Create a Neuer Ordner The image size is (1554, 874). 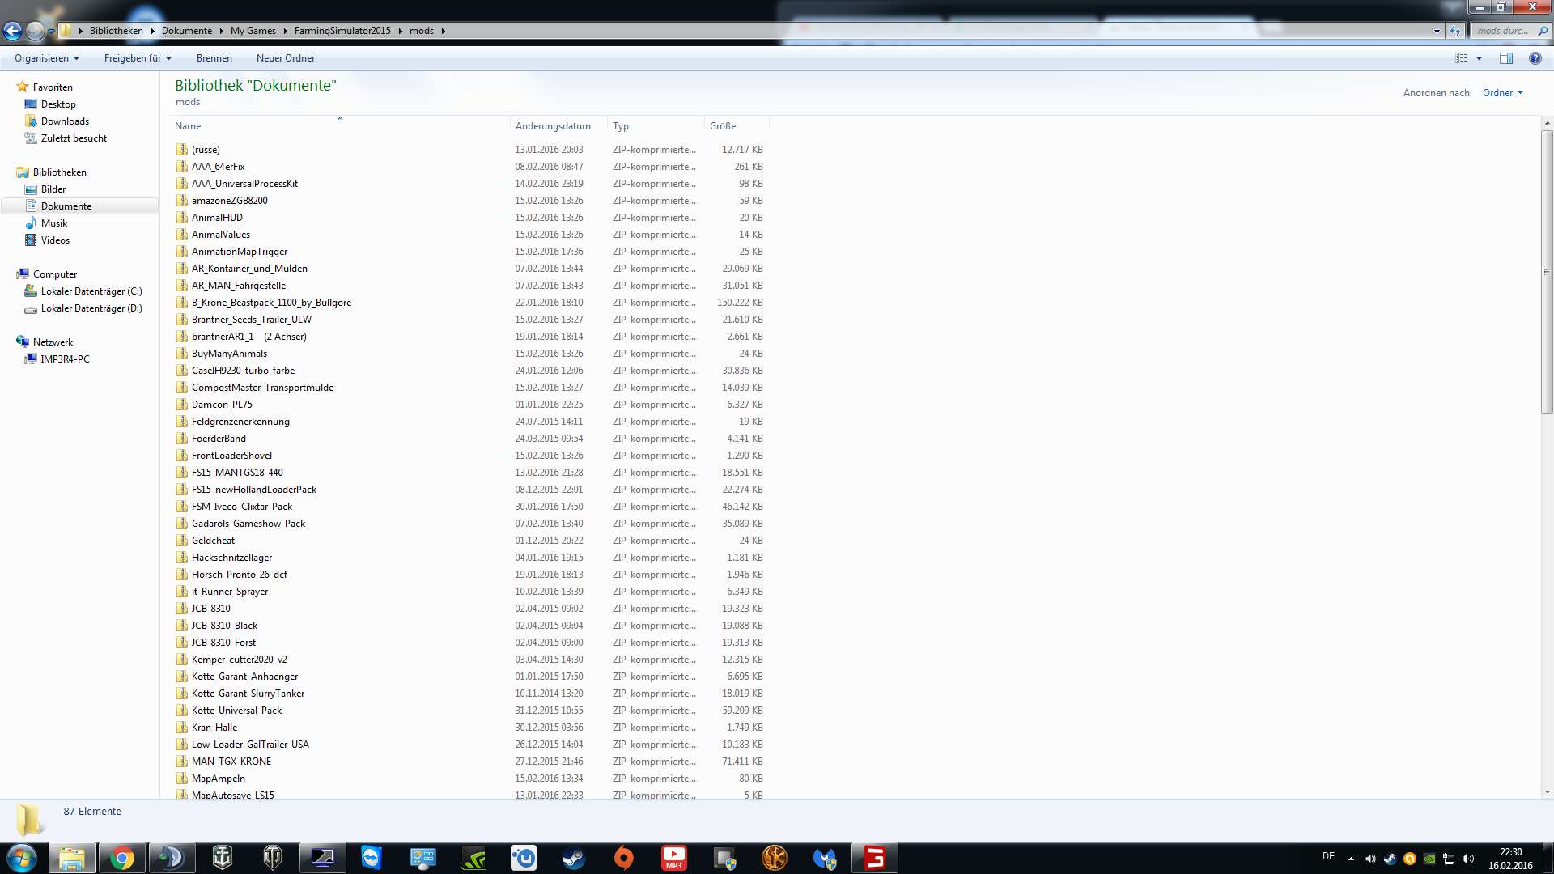(x=286, y=58)
